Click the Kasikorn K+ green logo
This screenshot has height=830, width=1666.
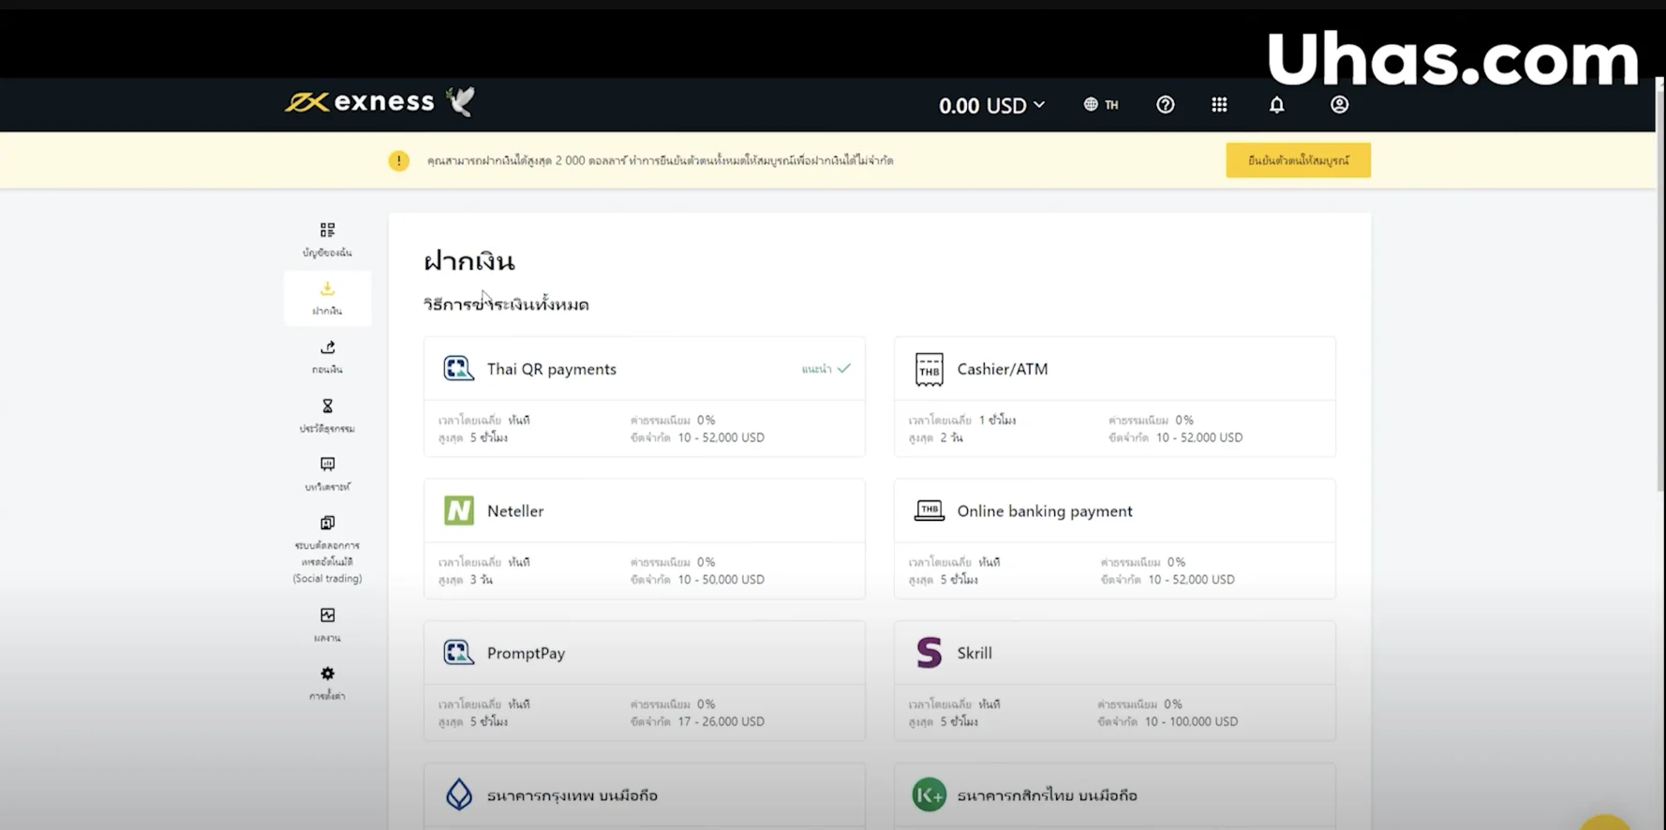(x=929, y=794)
